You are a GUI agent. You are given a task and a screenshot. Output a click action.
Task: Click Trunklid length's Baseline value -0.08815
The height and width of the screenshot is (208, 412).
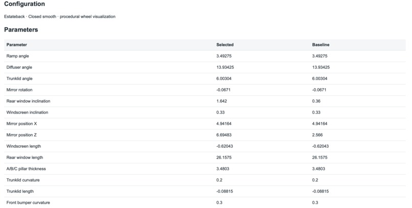[321, 191]
